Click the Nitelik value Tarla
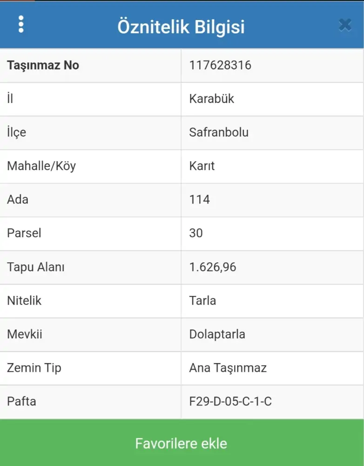The width and height of the screenshot is (364, 466). [202, 301]
